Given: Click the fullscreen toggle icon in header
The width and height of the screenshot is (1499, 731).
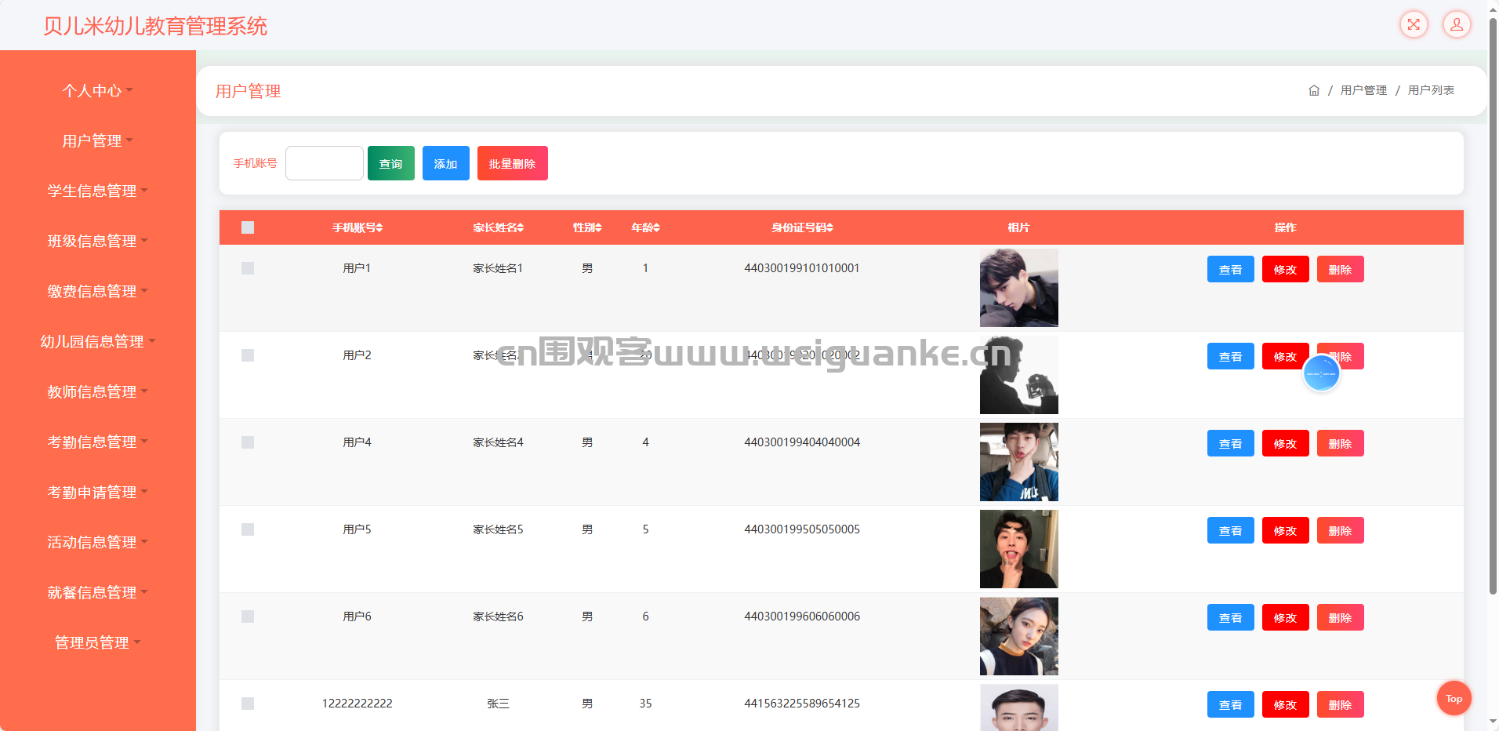Looking at the screenshot, I should click(1414, 24).
